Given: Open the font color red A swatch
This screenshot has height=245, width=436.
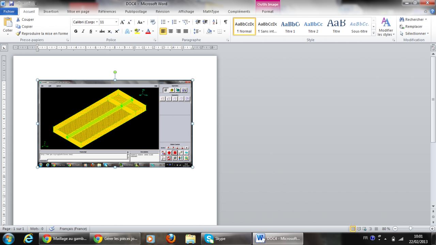Looking at the screenshot, I should tap(148, 31).
